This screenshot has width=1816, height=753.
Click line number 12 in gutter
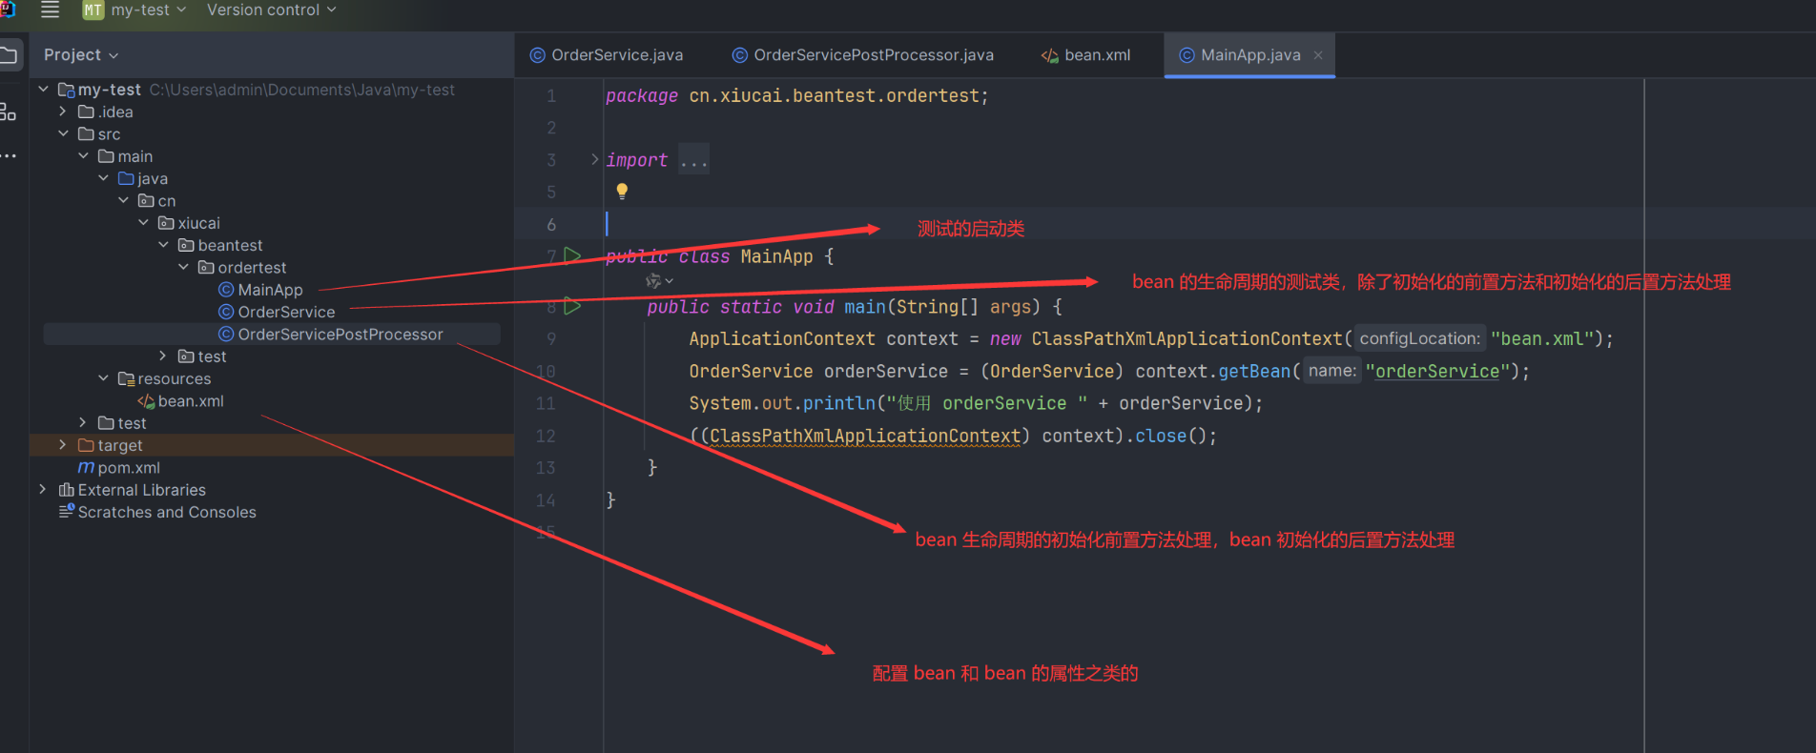546,436
